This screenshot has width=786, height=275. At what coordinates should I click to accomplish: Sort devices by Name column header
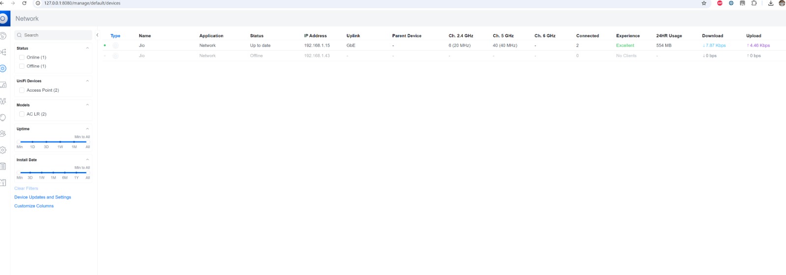(144, 36)
